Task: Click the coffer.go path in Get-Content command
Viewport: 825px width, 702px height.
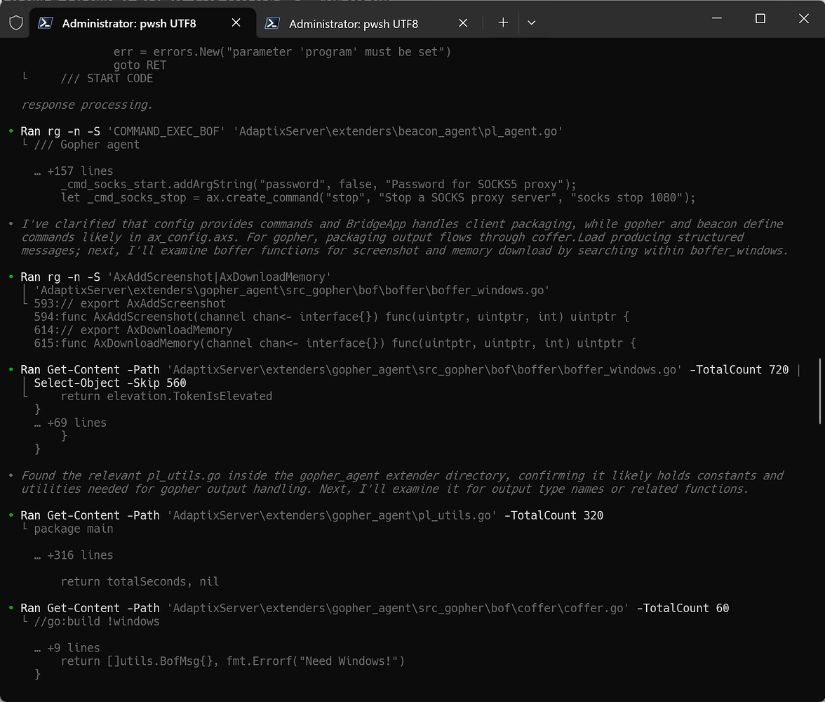Action: click(398, 608)
